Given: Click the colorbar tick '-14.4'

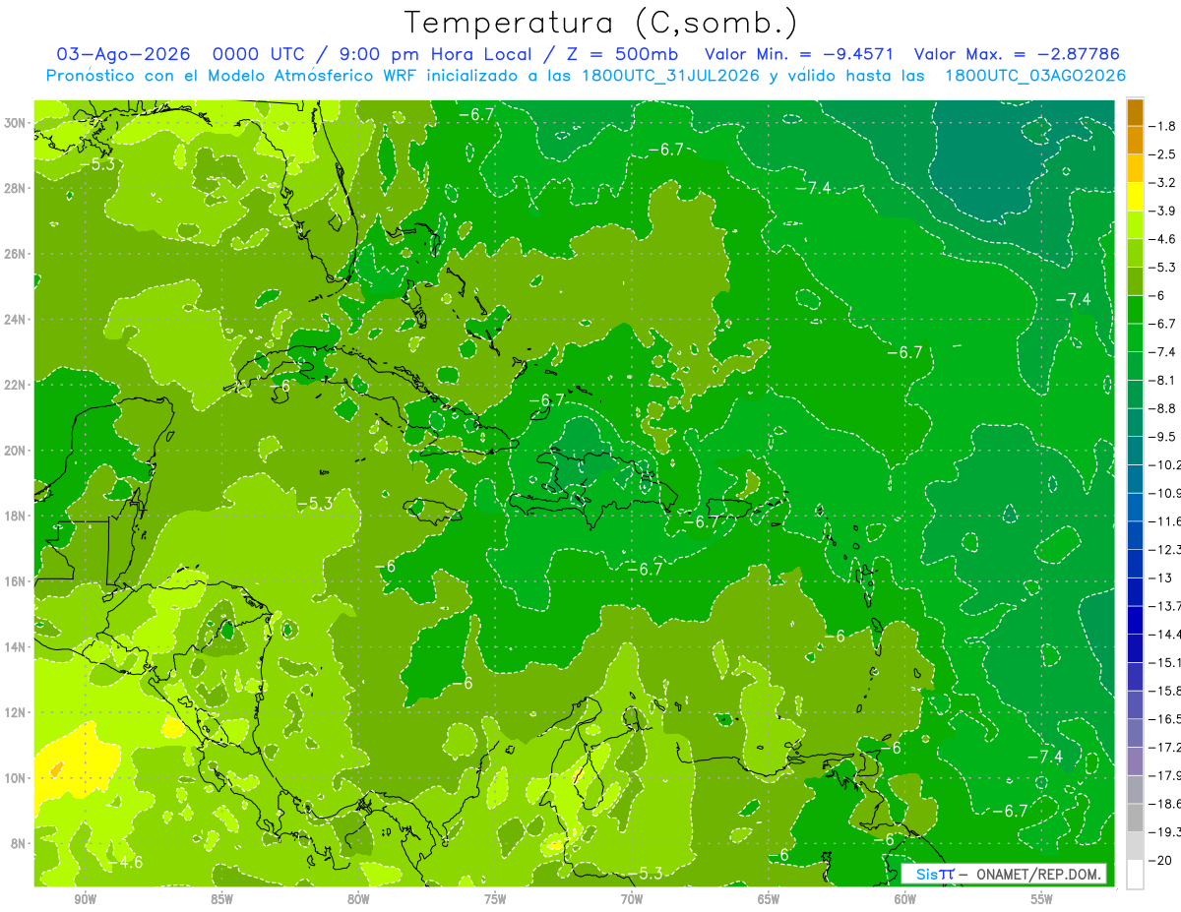Looking at the screenshot, I should pos(1166,635).
